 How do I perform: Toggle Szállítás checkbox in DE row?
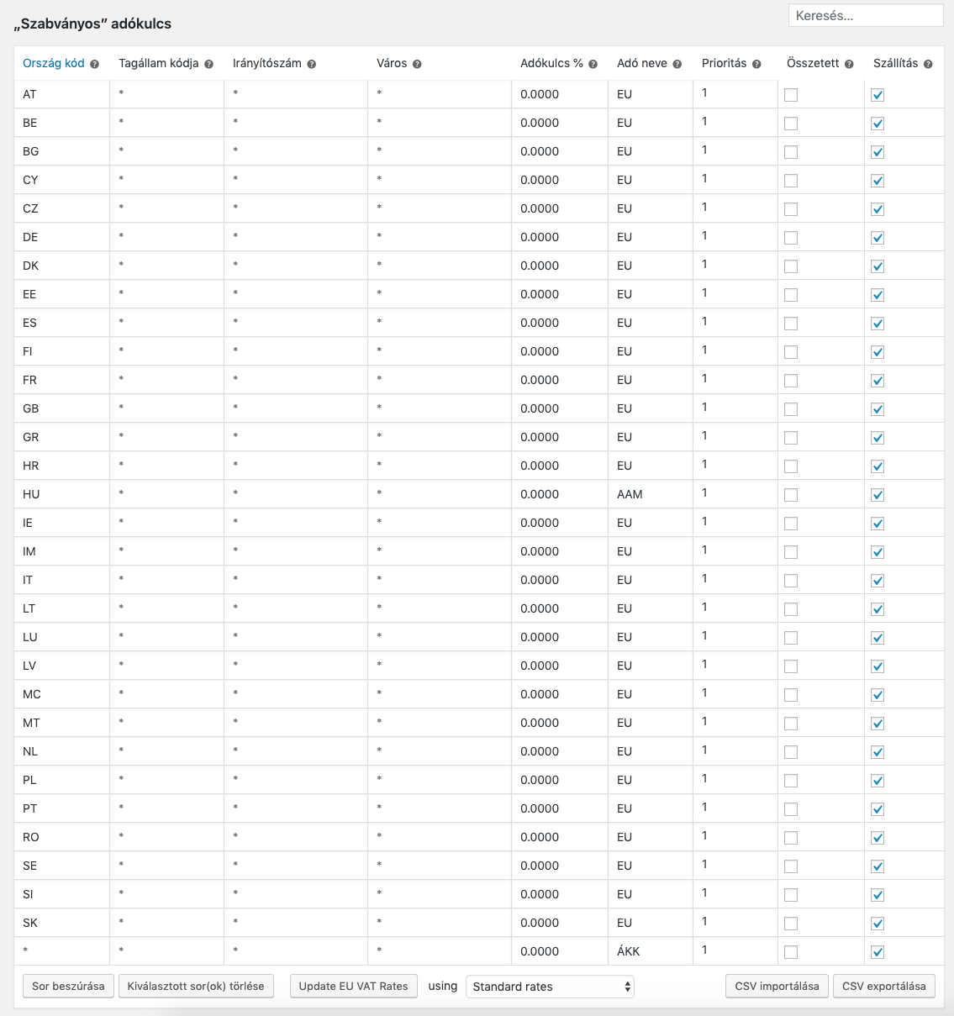(878, 238)
